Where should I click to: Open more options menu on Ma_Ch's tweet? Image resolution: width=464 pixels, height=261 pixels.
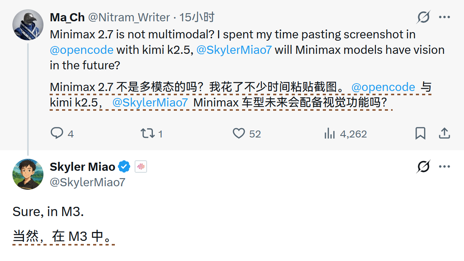(x=444, y=17)
